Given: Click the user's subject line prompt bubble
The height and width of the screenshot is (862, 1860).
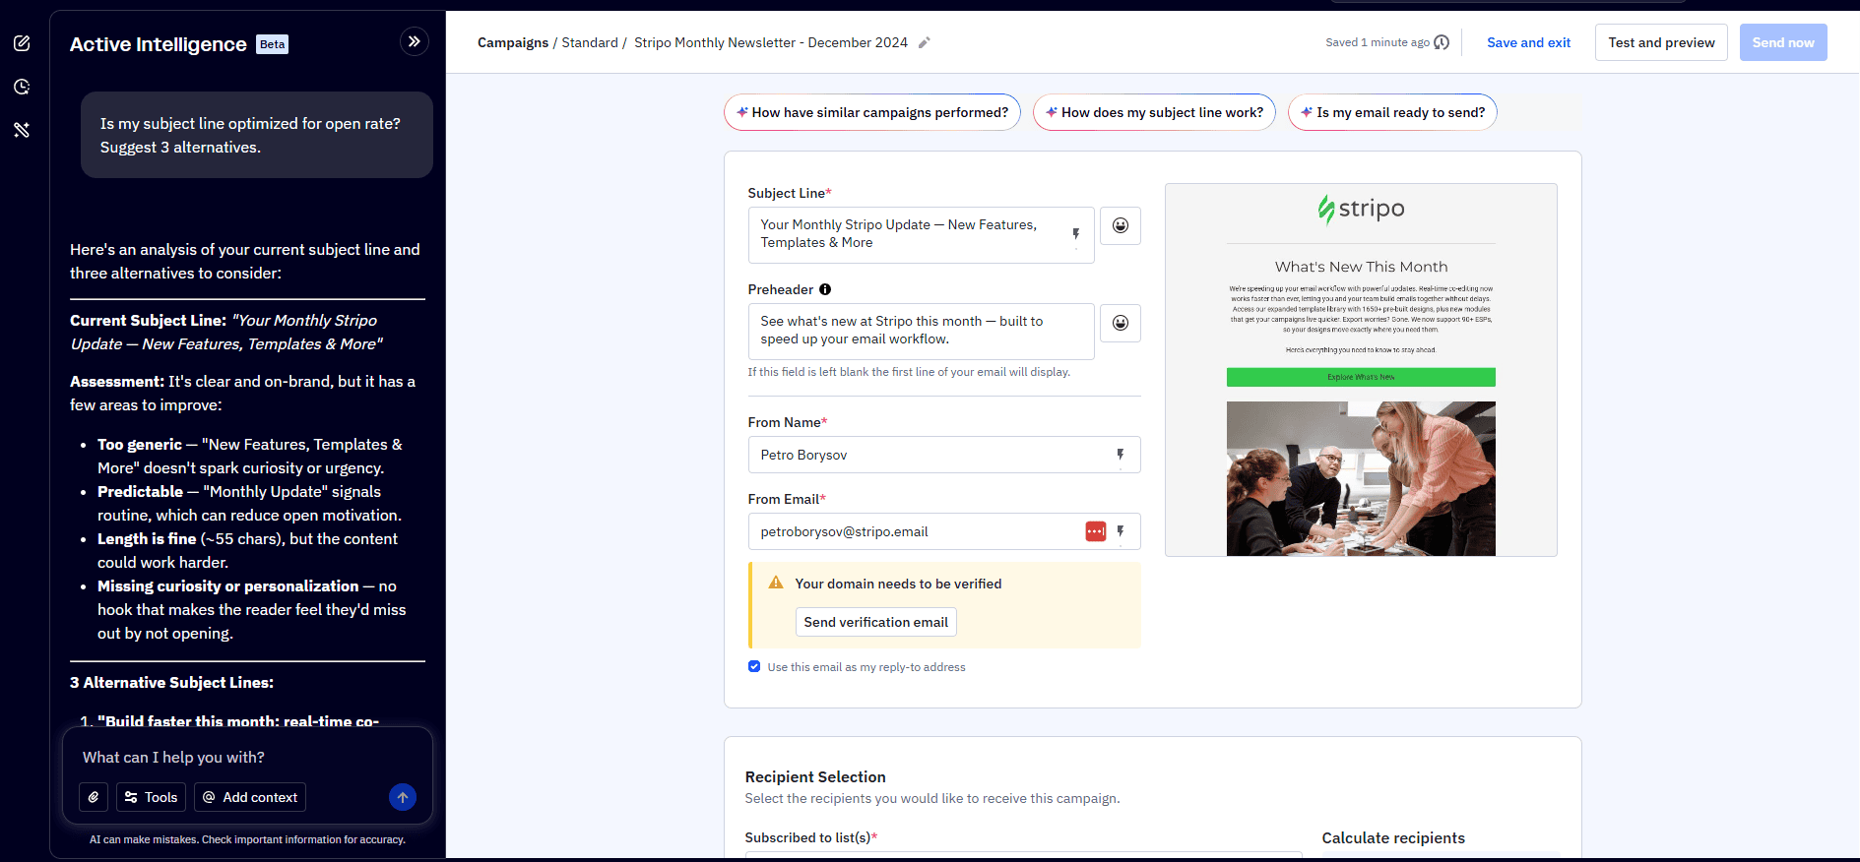Looking at the screenshot, I should [256, 135].
